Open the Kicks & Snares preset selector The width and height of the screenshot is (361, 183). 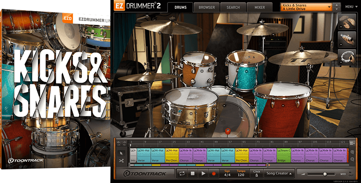pos(306,7)
